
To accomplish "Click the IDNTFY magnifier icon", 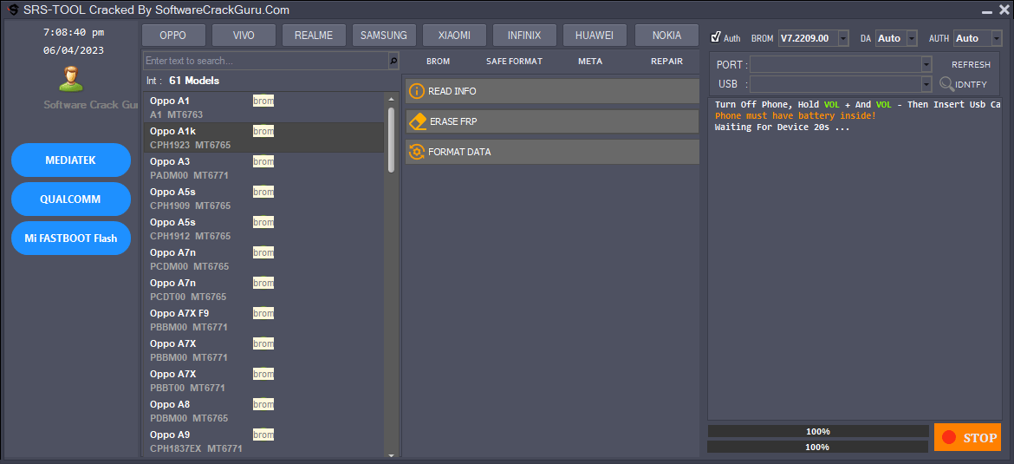I will coord(946,84).
